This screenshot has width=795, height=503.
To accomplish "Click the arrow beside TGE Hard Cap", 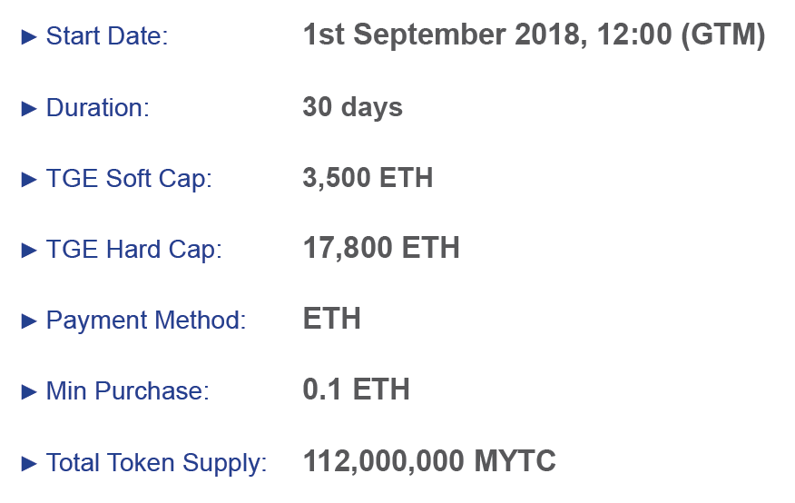I will click(29, 250).
